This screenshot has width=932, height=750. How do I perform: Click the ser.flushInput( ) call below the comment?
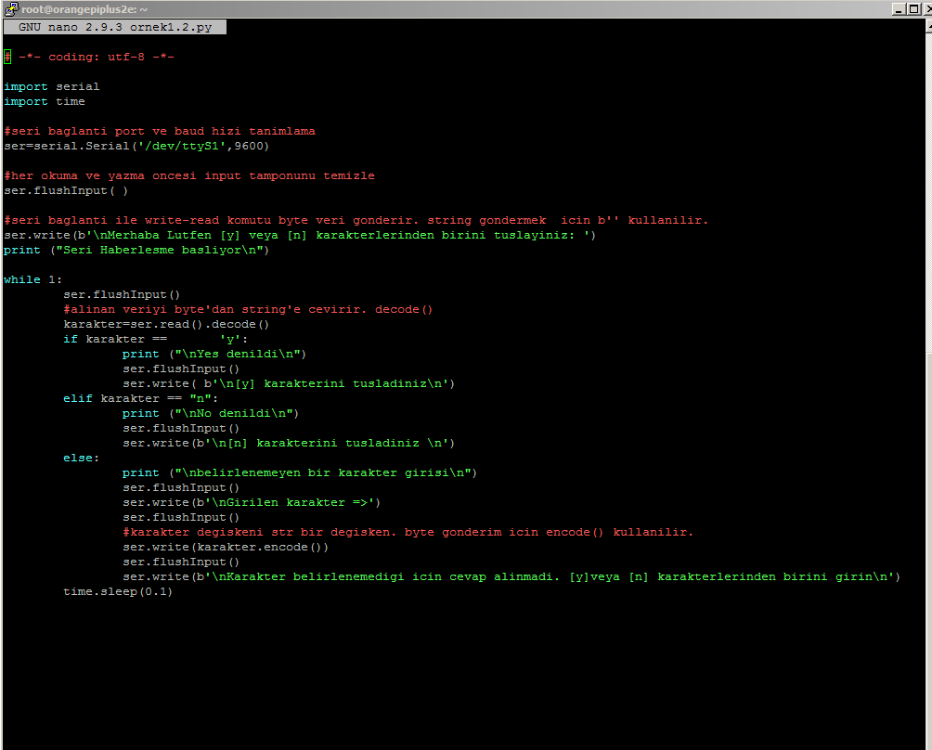[x=65, y=190]
